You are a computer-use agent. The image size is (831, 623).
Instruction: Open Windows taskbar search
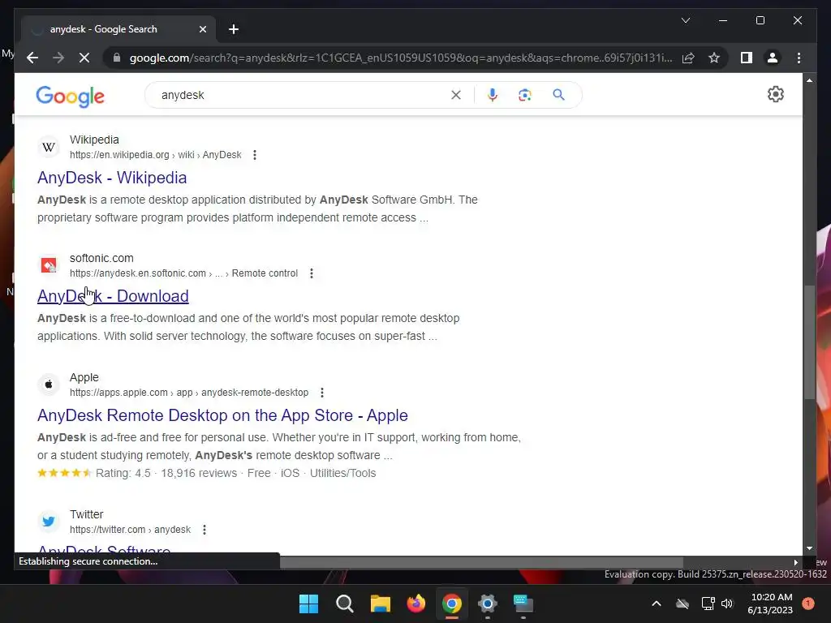[344, 604]
